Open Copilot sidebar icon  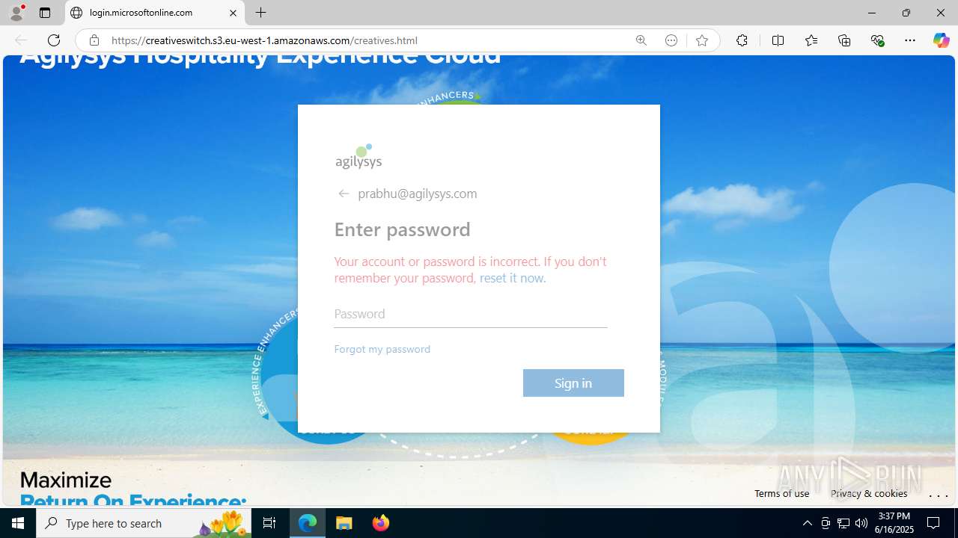[x=941, y=40]
